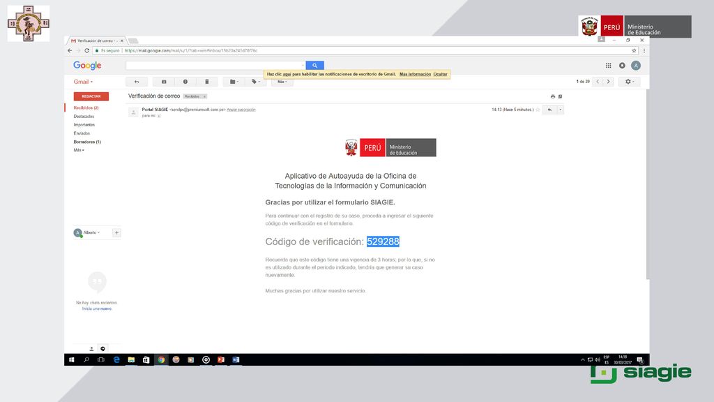Open the Windows Start menu

point(72,359)
